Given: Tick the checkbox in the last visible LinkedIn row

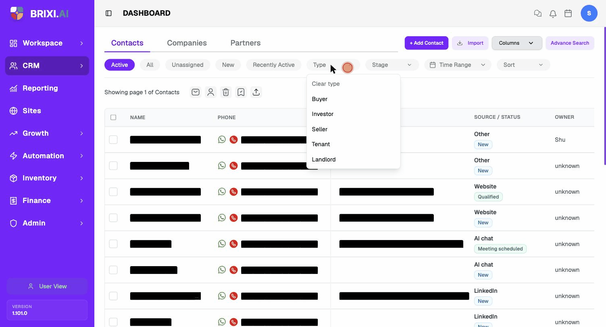Looking at the screenshot, I should [113, 322].
